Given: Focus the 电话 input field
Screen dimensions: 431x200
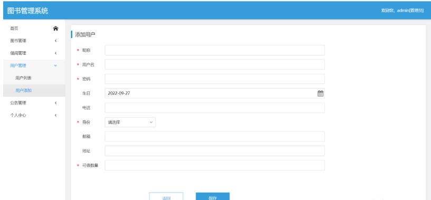Looking at the screenshot, I should (215, 108).
